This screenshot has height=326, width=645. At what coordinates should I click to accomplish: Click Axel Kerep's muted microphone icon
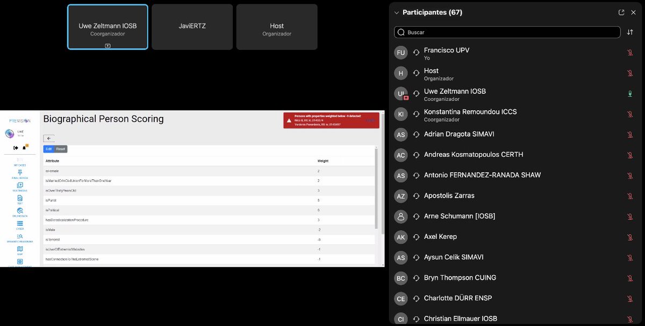[x=630, y=237]
